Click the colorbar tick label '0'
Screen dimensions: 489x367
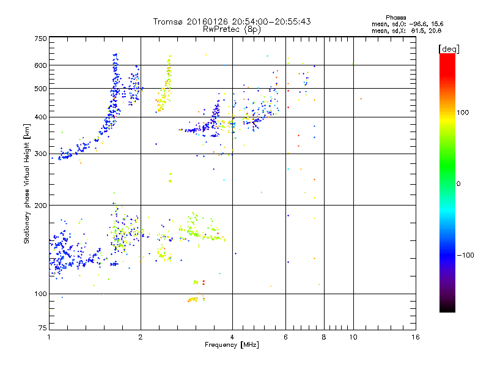[x=458, y=184]
